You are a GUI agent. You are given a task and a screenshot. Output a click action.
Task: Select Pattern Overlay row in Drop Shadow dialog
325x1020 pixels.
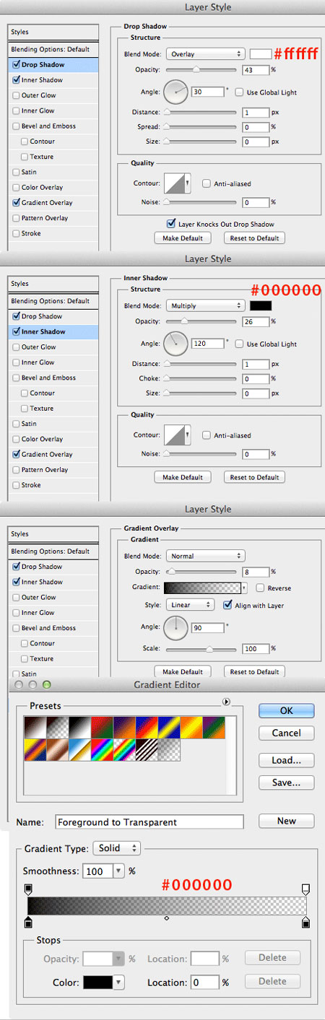coord(53,218)
